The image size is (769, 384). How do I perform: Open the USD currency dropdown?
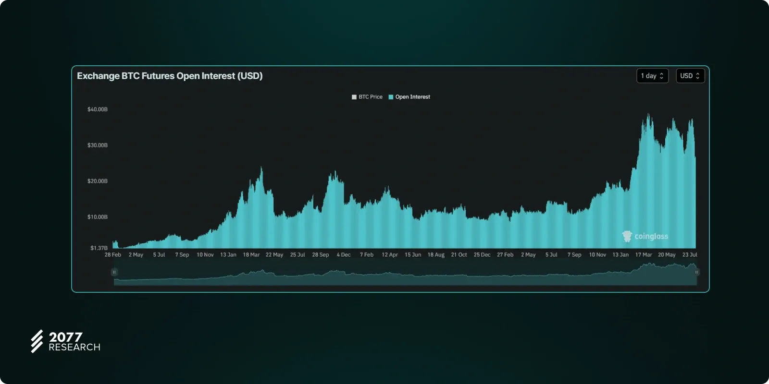690,76
